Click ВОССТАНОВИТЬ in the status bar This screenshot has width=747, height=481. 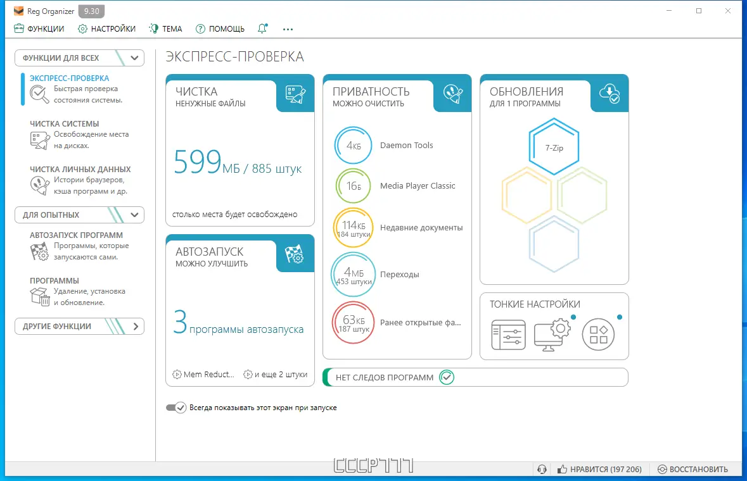click(695, 469)
